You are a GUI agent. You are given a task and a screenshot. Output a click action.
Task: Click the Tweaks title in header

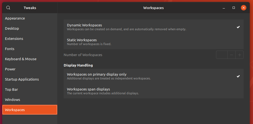[x=30, y=8]
